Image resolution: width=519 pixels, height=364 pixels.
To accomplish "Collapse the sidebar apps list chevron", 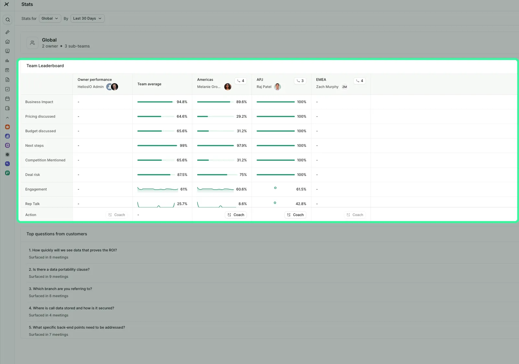I will [x=7, y=118].
